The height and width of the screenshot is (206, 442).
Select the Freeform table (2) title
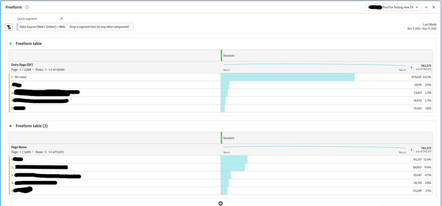coord(31,126)
